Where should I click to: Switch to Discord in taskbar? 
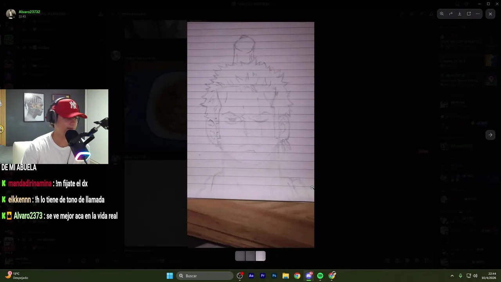(x=309, y=276)
